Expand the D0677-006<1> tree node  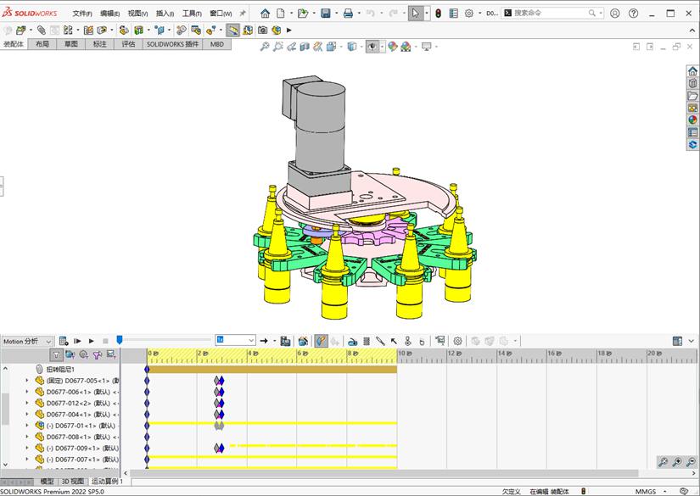[x=27, y=392]
